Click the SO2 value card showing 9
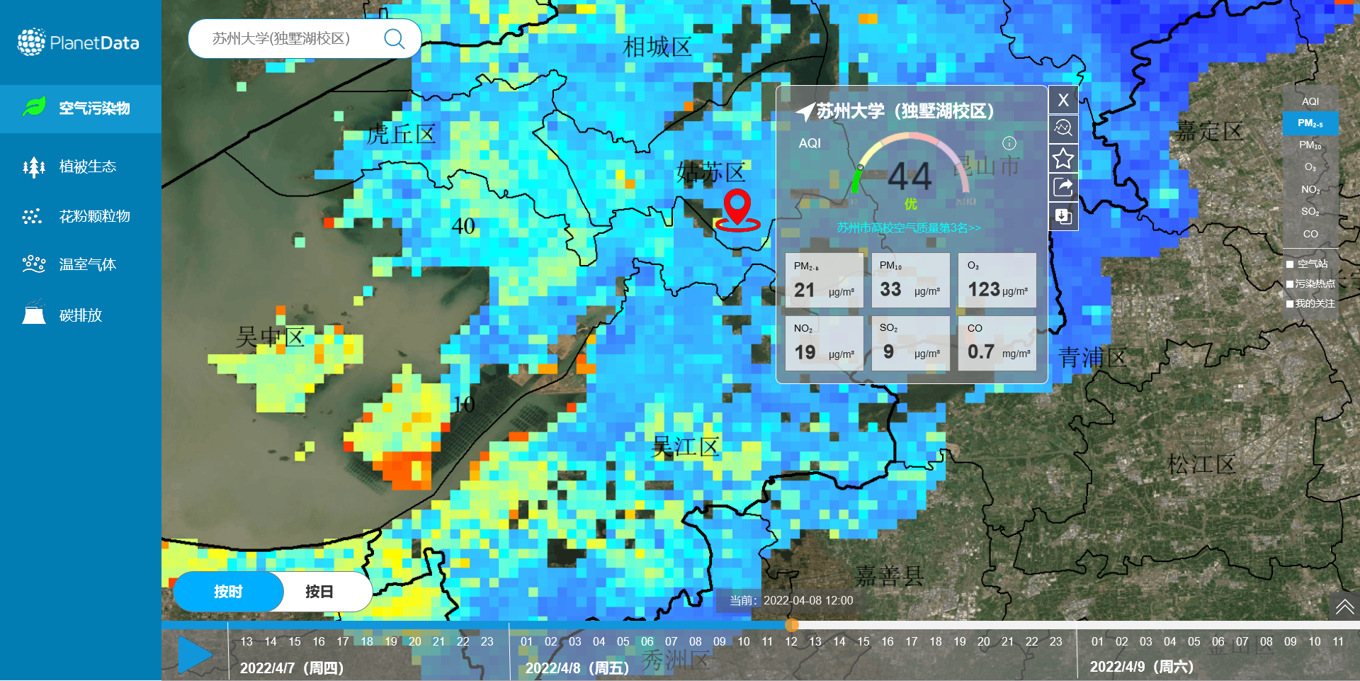 [910, 343]
